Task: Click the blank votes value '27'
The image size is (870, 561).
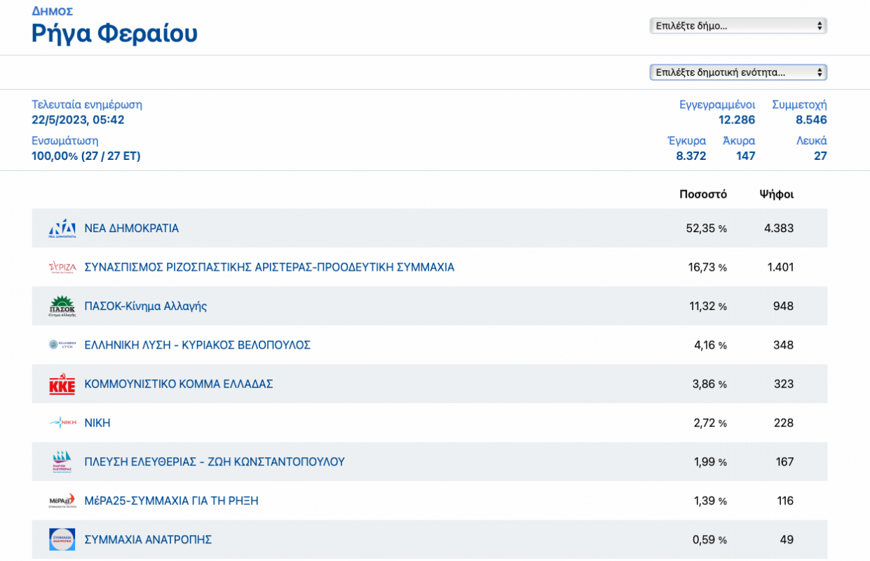Action: coord(820,156)
